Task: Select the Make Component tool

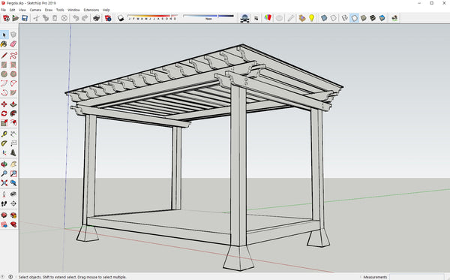Action: coord(13,35)
